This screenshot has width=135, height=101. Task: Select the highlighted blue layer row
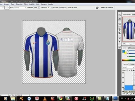[130, 88]
